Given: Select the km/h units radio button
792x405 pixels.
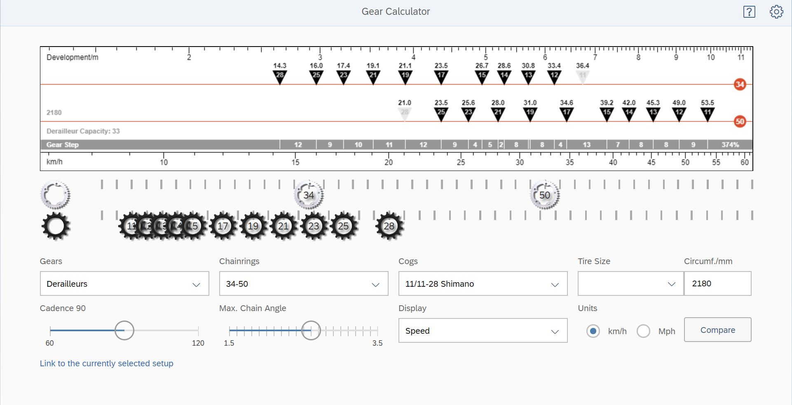Looking at the screenshot, I should (593, 331).
